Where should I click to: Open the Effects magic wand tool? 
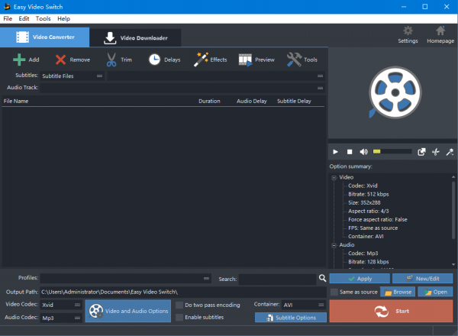pos(202,60)
